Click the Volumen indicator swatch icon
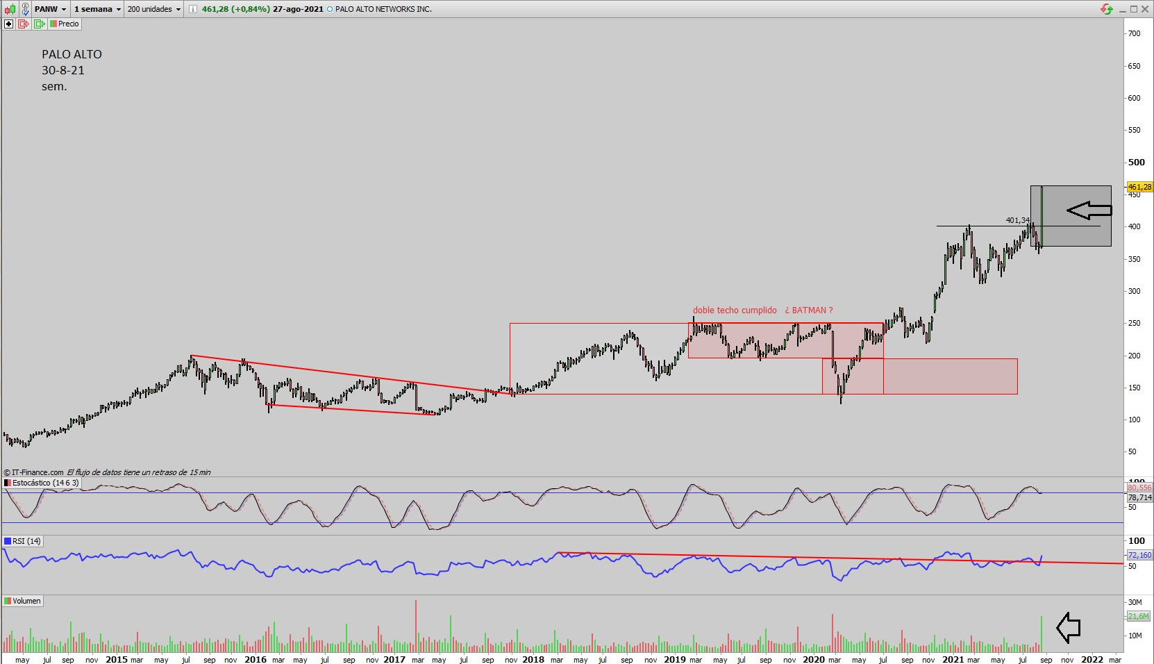The image size is (1154, 664). [8, 601]
